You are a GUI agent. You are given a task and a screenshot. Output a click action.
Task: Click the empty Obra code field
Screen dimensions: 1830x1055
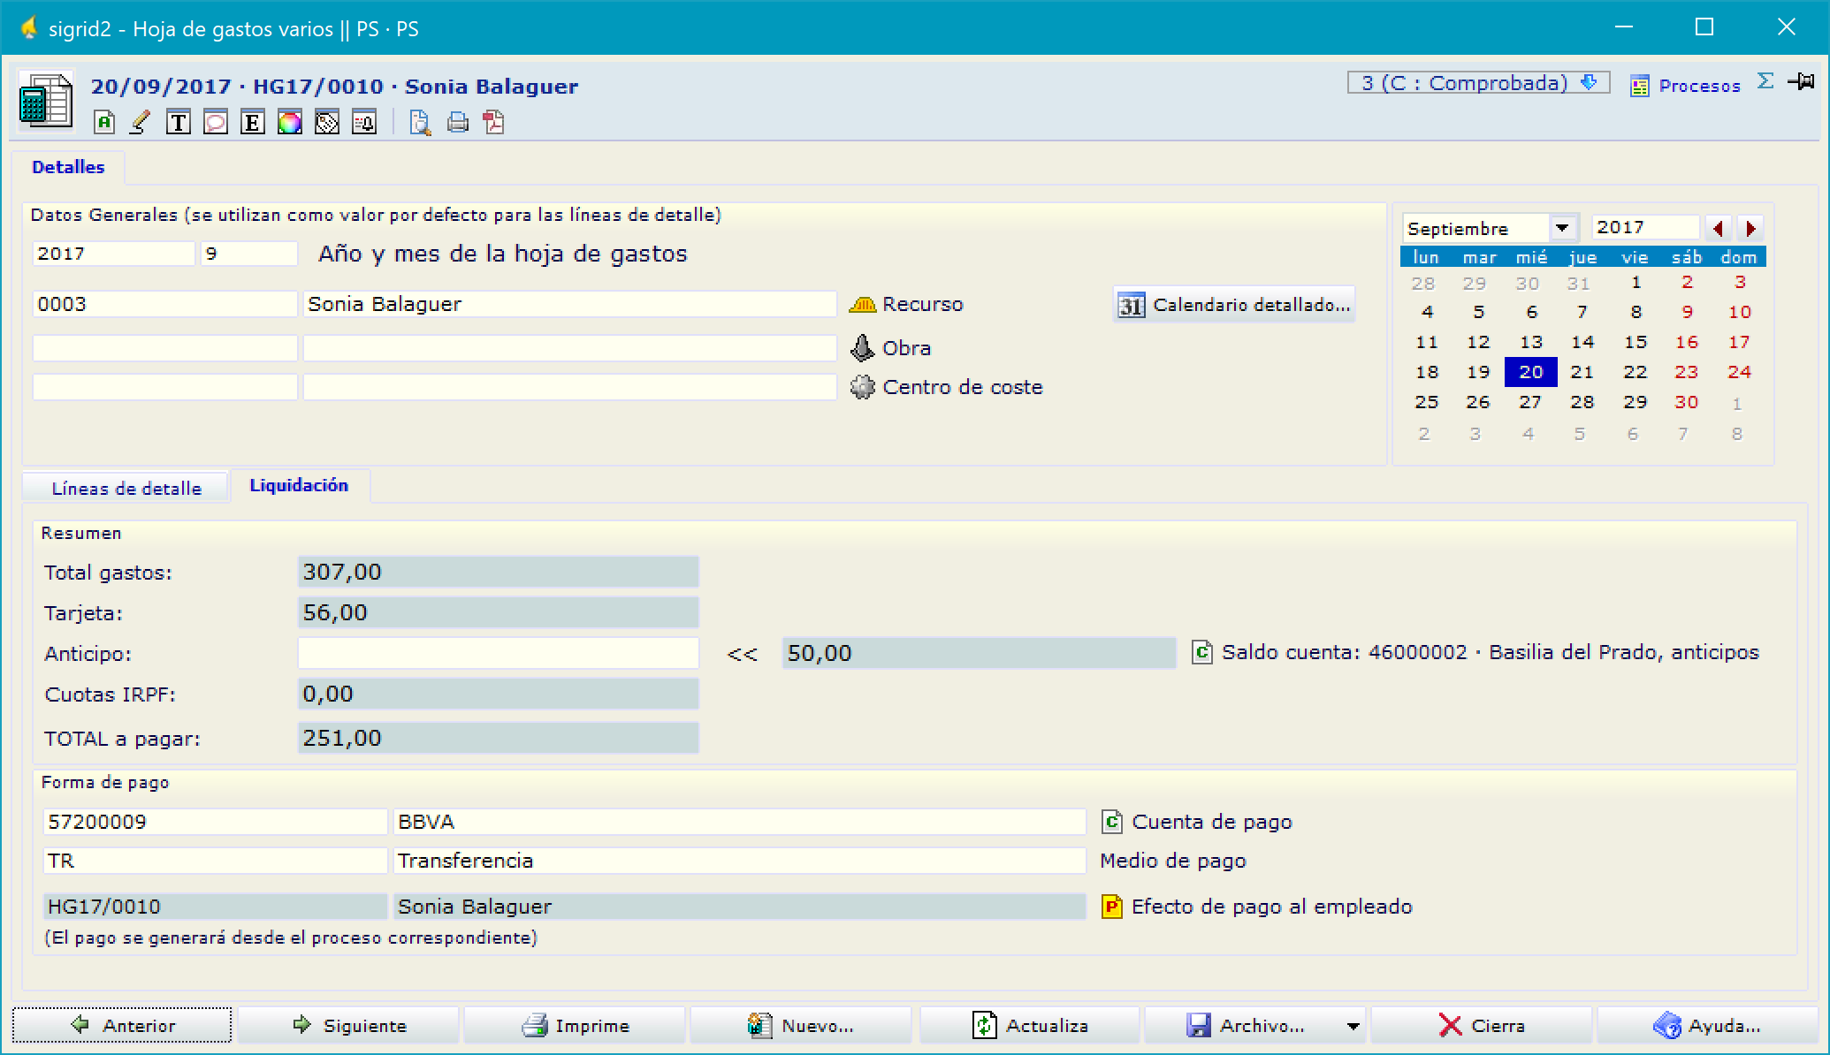164,348
